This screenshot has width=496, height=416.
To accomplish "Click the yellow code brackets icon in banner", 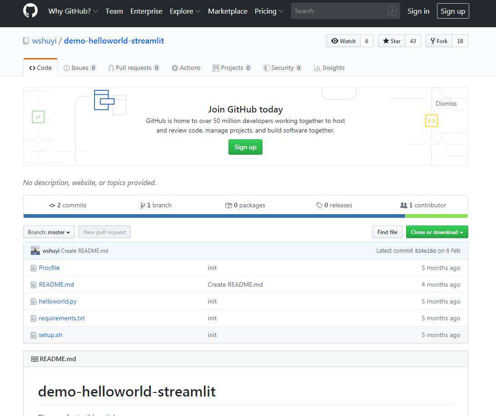I will tap(432, 121).
